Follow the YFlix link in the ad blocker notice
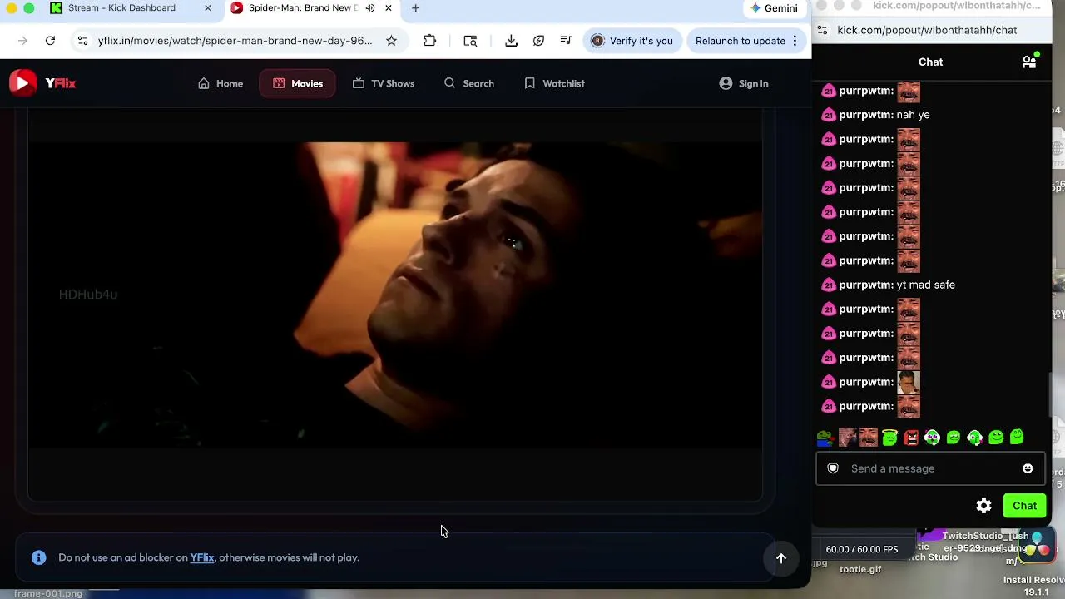 (202, 557)
